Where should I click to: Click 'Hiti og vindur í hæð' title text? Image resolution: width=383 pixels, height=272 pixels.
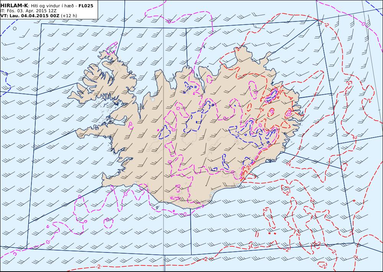click(52, 6)
